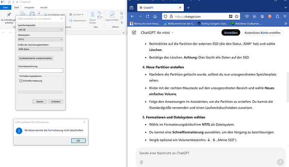Click the Eigenschaften icon in Explorer ribbon

(112, 15)
